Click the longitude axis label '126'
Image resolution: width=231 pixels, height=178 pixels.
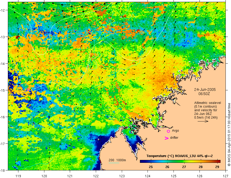pyautogui.click(x=199, y=176)
